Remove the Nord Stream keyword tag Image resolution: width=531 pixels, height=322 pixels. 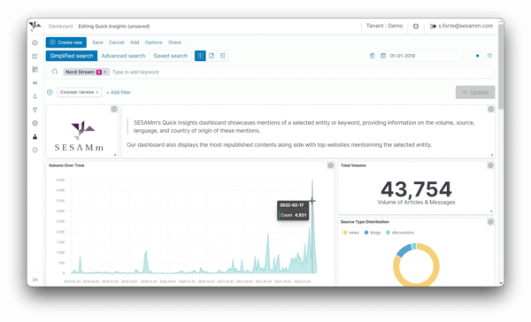tap(105, 72)
